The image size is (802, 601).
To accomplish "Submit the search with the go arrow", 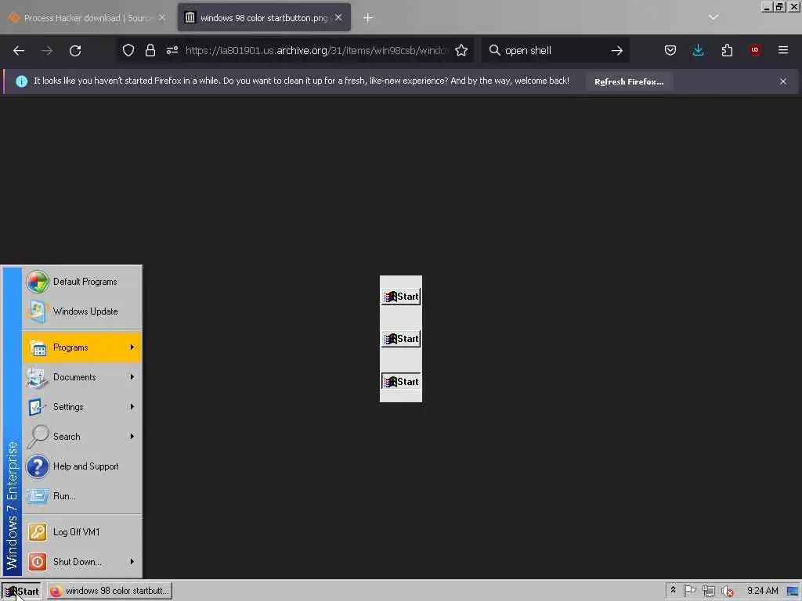I will tap(617, 50).
